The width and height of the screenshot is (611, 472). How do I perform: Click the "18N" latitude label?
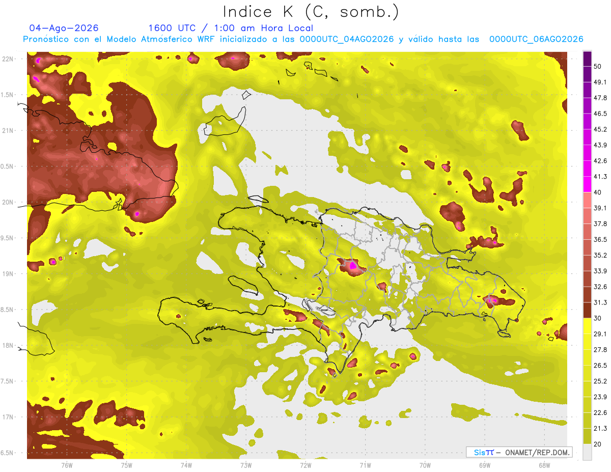(x=9, y=345)
